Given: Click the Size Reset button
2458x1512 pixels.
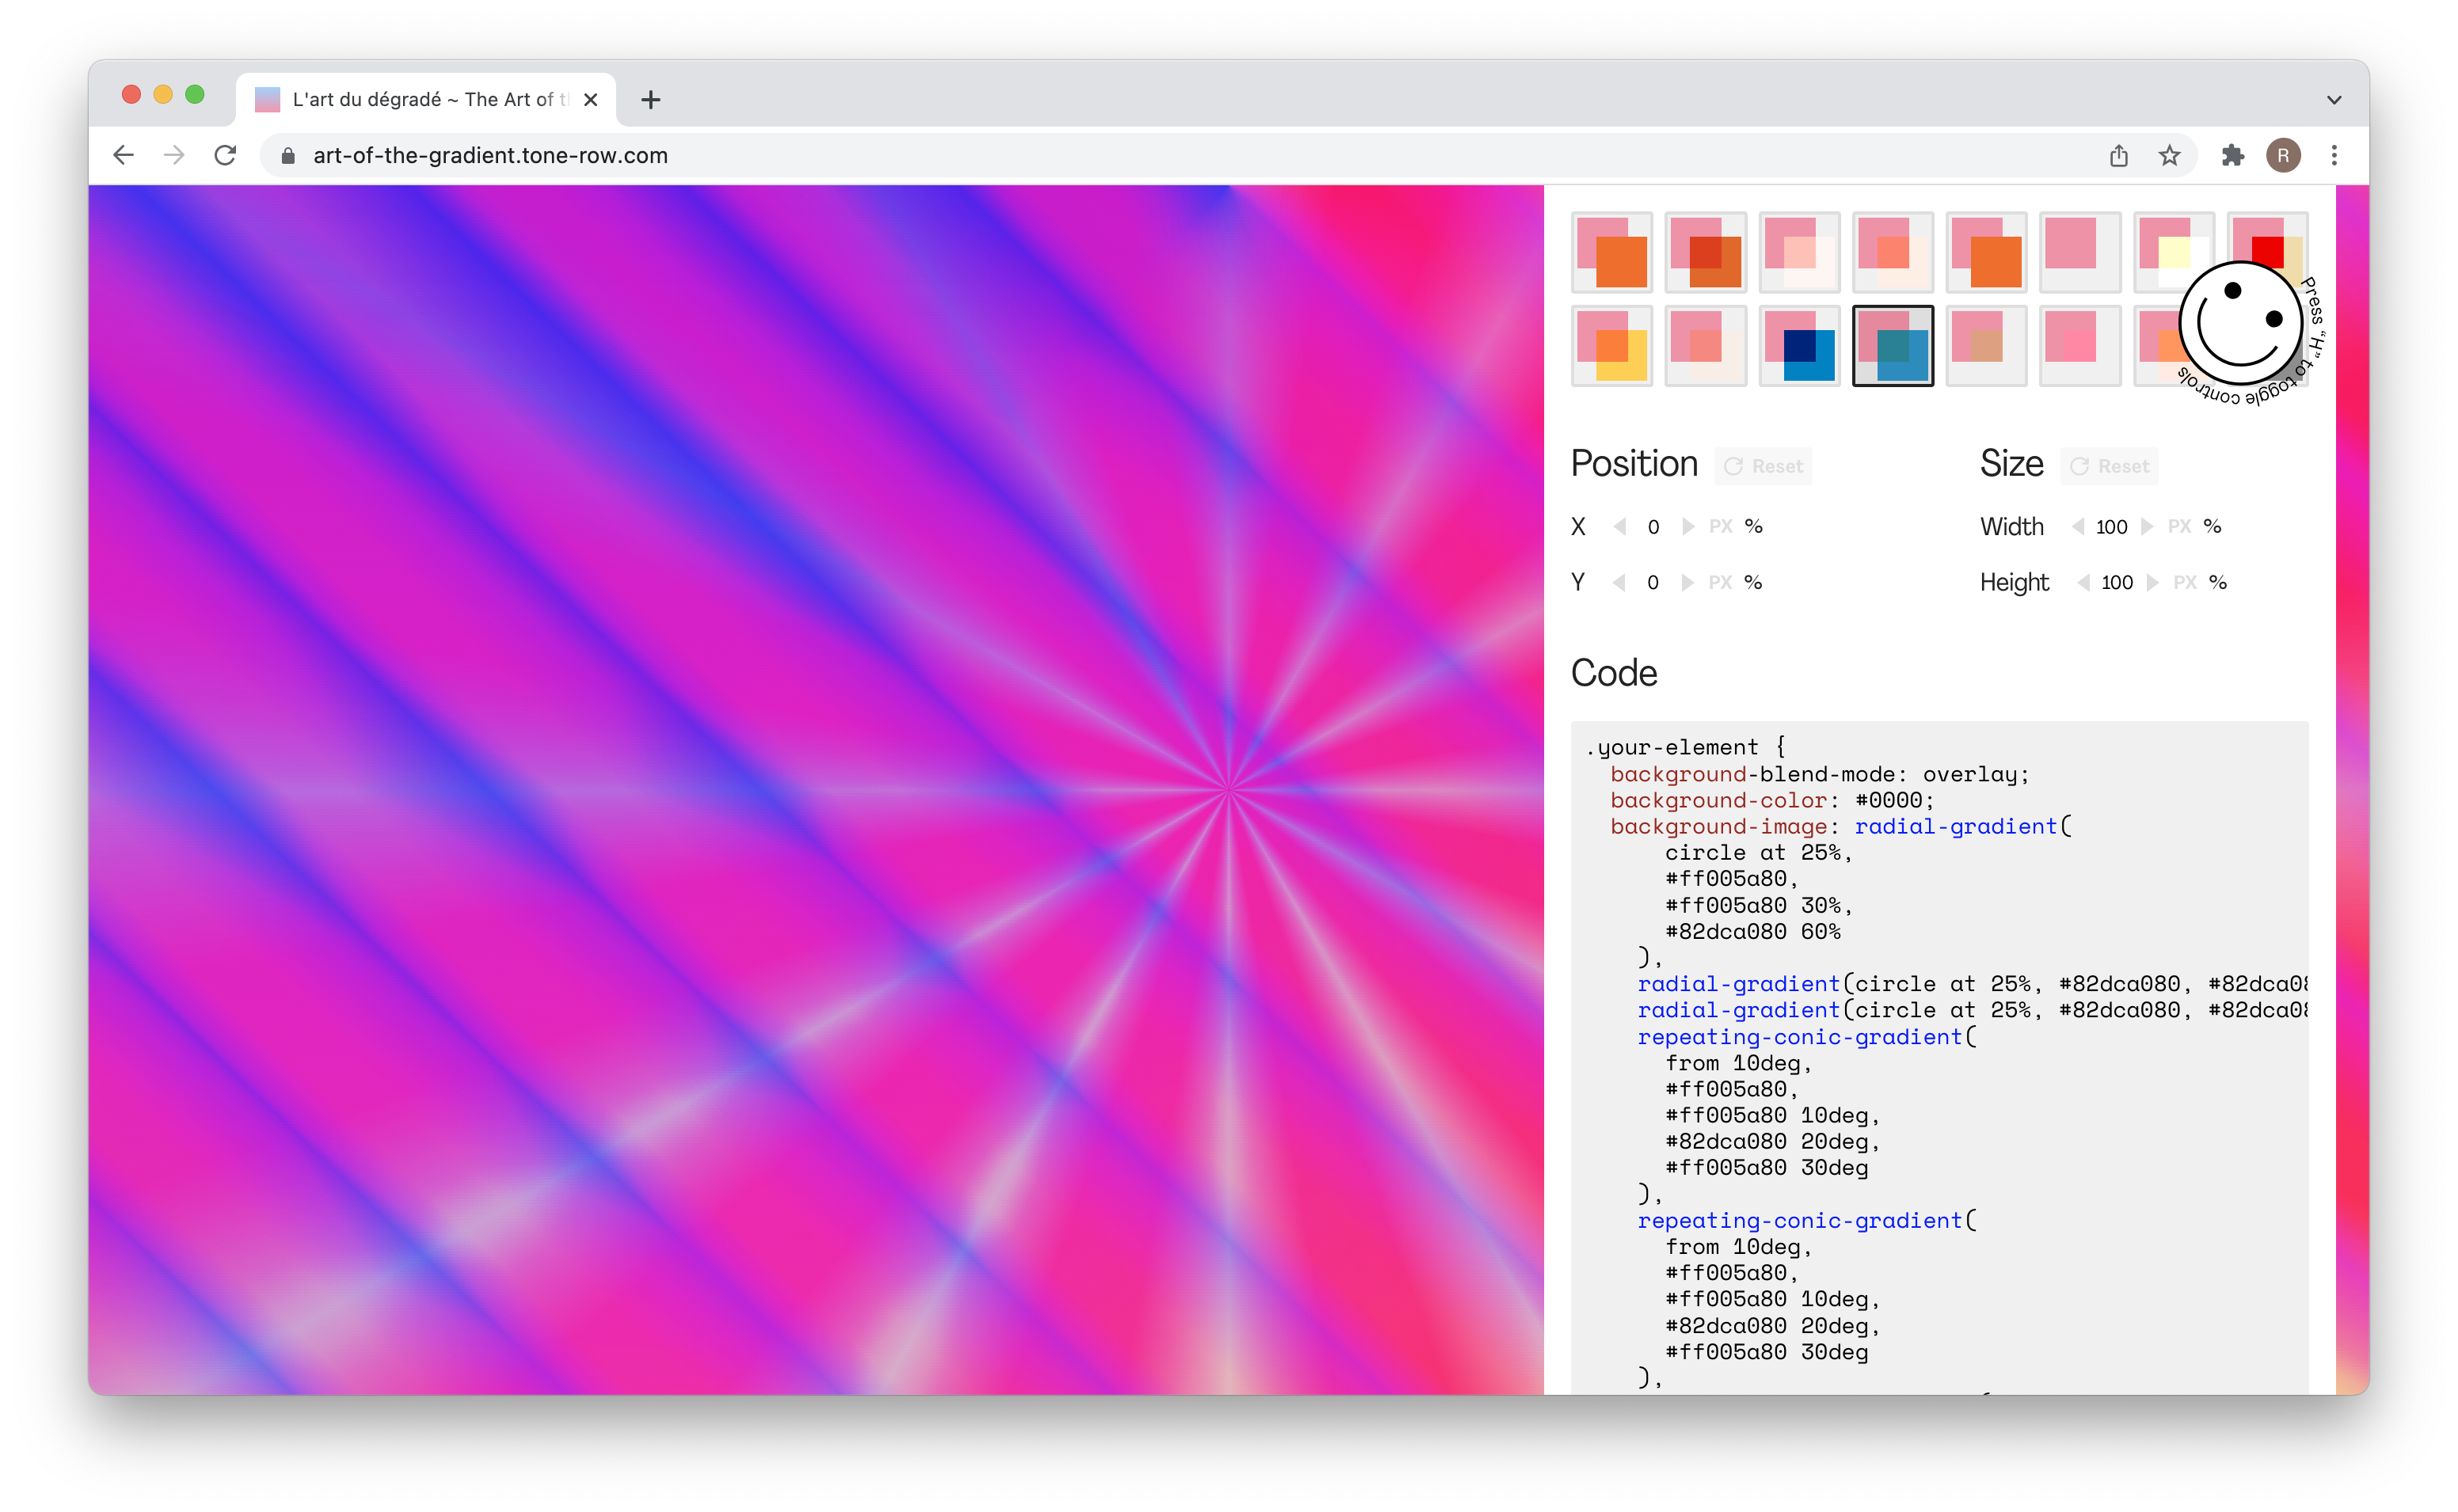Looking at the screenshot, I should tap(2110, 466).
